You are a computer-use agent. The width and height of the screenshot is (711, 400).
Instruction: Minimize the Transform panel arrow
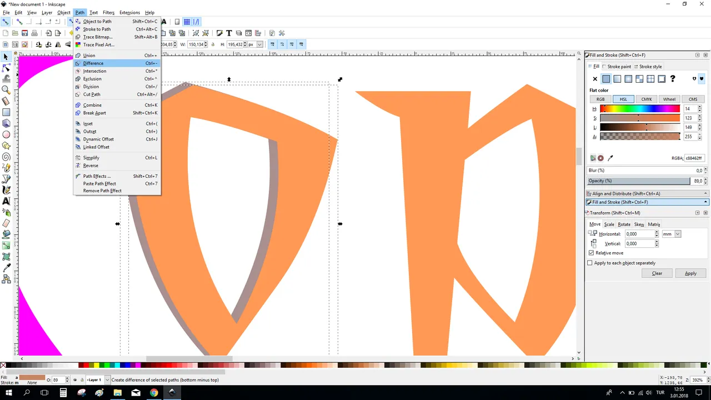[698, 213]
